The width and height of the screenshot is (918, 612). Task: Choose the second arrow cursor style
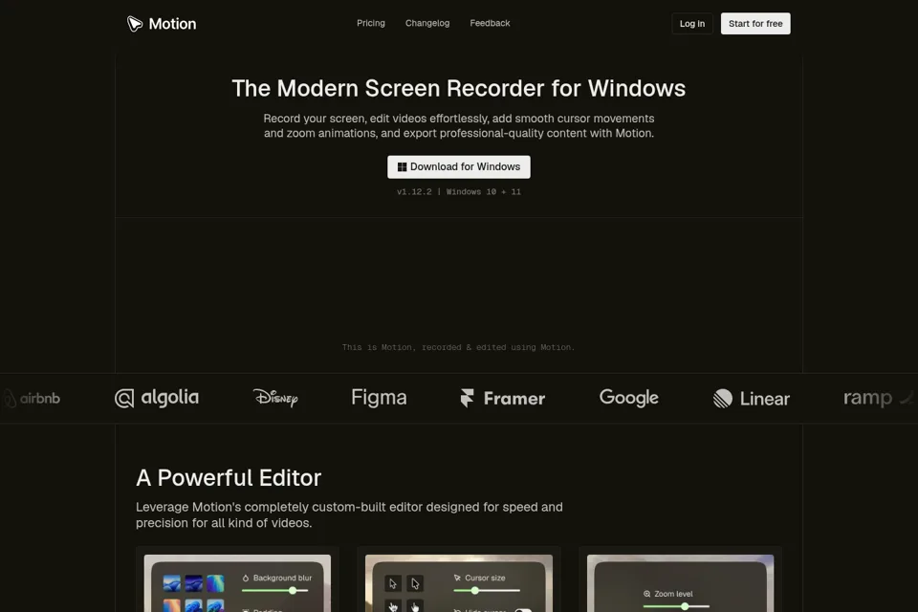pos(415,584)
